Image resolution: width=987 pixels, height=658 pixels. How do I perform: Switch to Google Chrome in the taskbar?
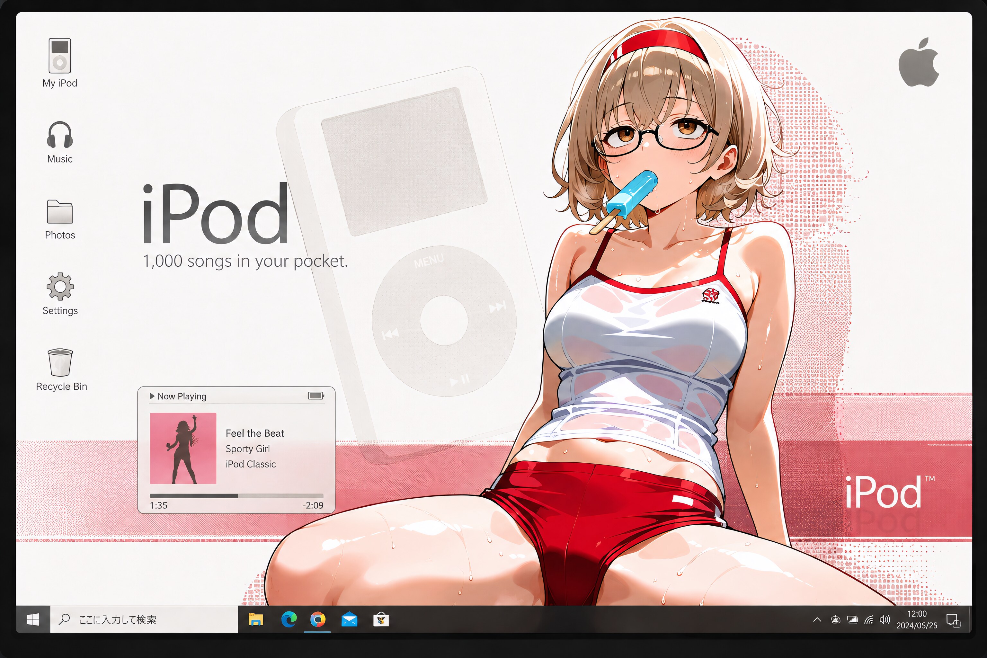(x=318, y=619)
